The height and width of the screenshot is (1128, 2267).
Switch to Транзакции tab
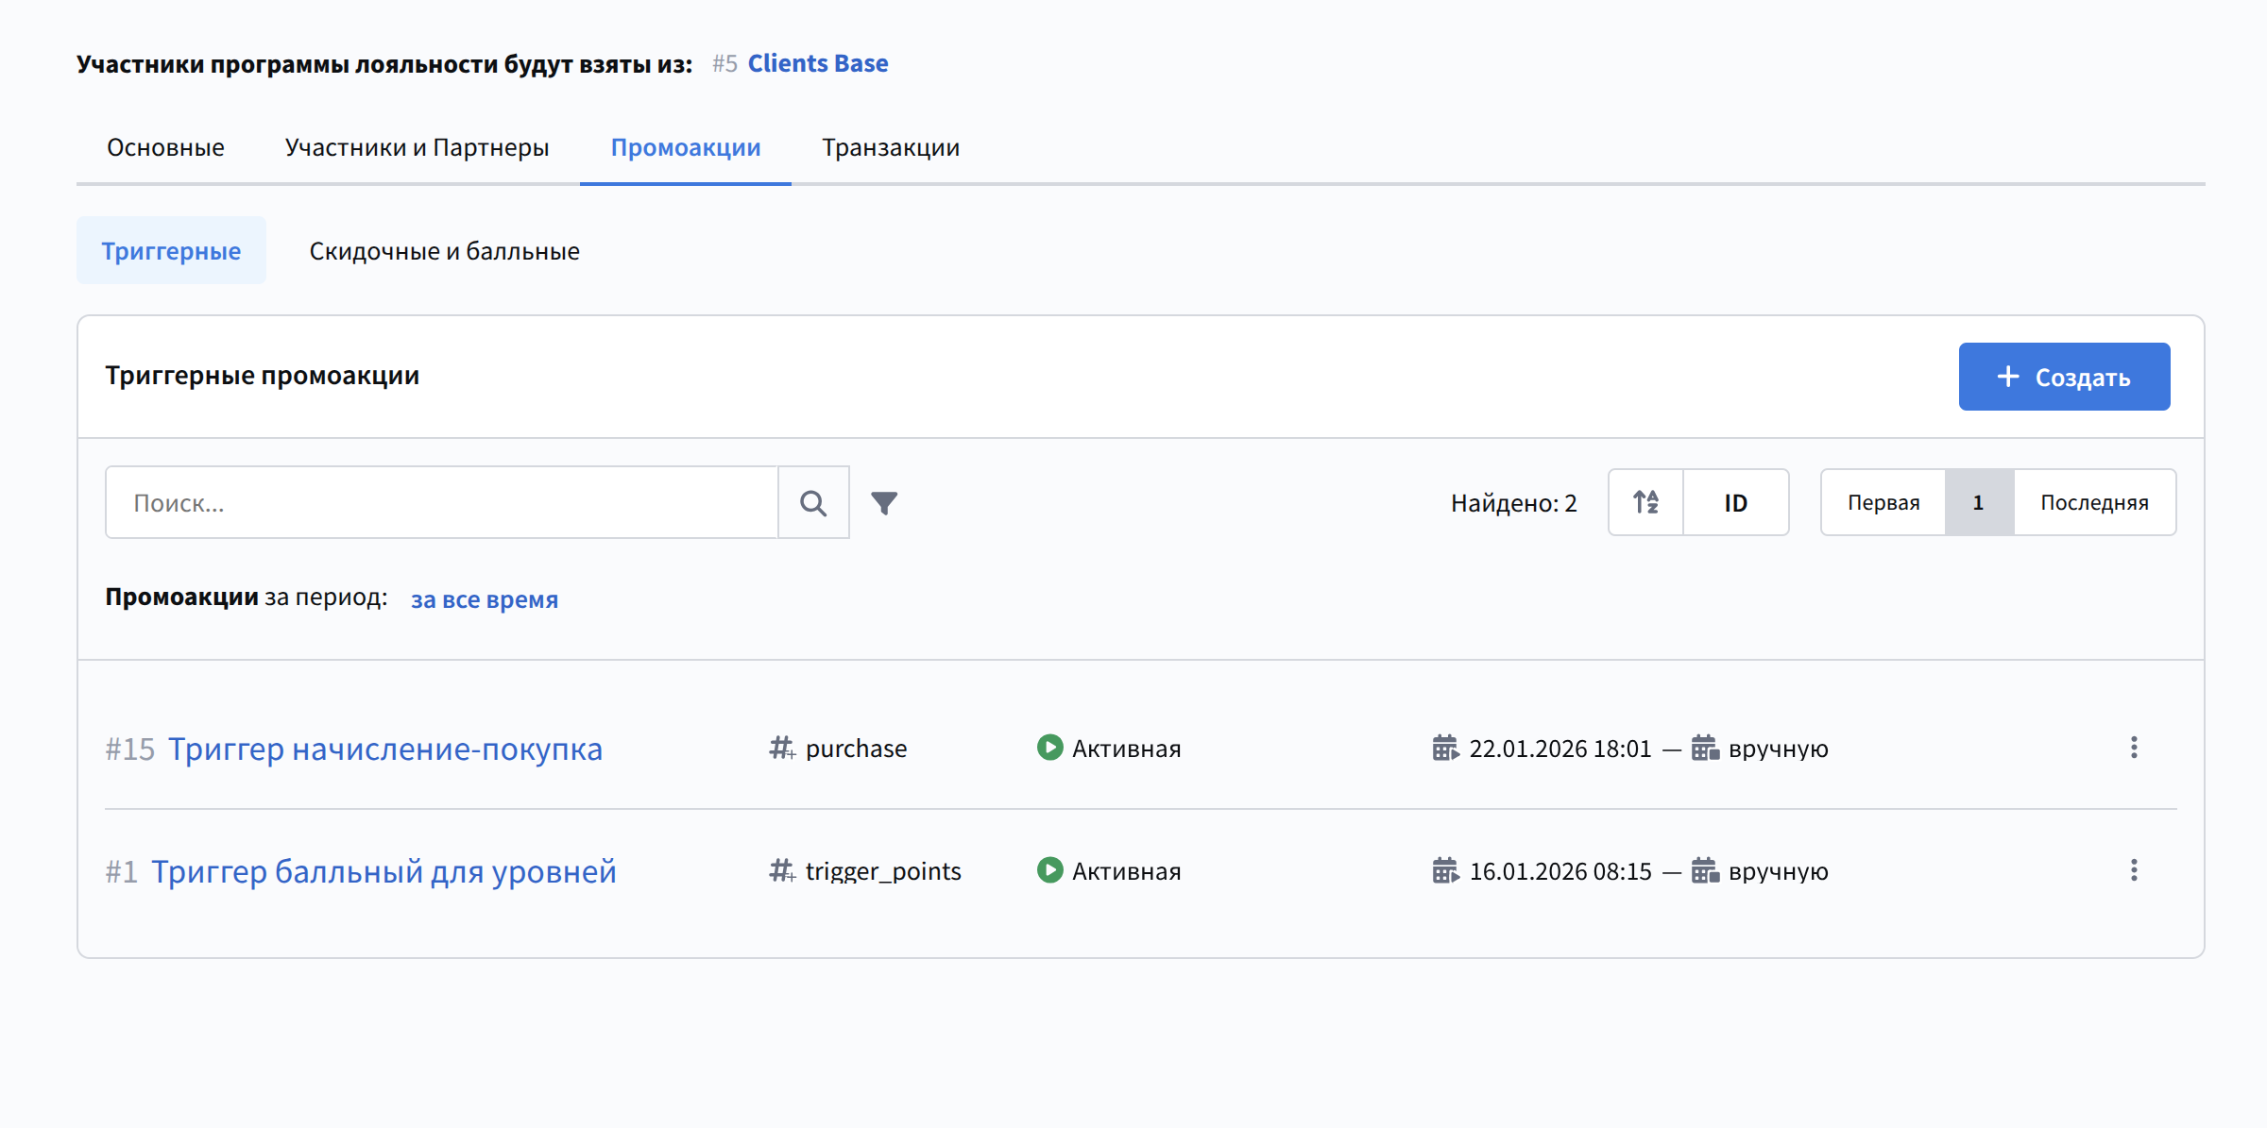coord(890,148)
